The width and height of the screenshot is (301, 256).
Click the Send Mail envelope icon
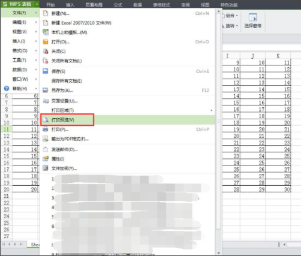tap(46, 149)
